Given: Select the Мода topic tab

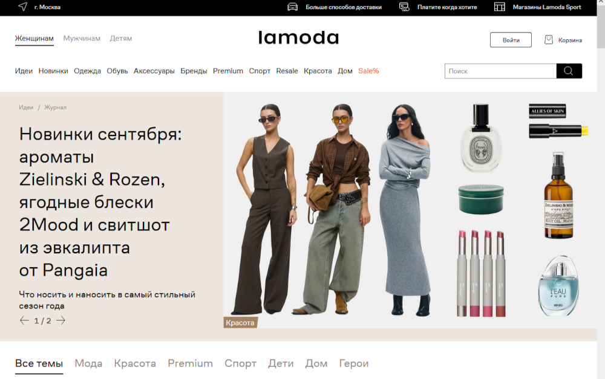Looking at the screenshot, I should pyautogui.click(x=88, y=363).
